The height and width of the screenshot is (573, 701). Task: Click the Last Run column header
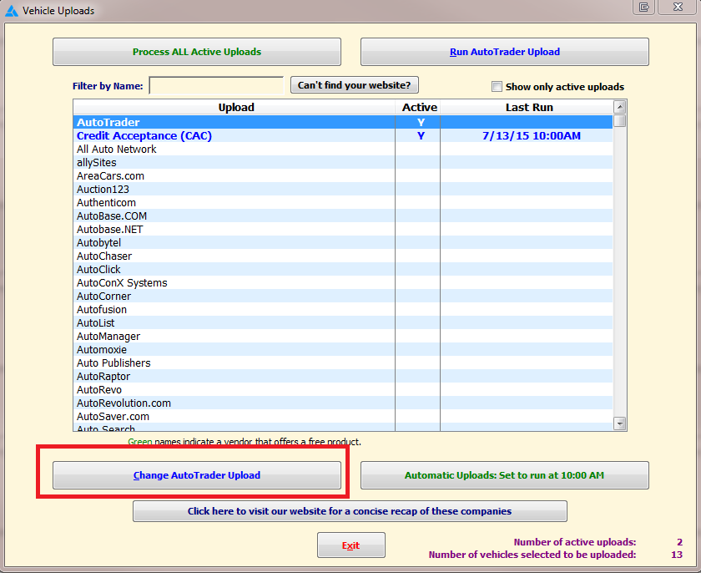click(x=527, y=108)
